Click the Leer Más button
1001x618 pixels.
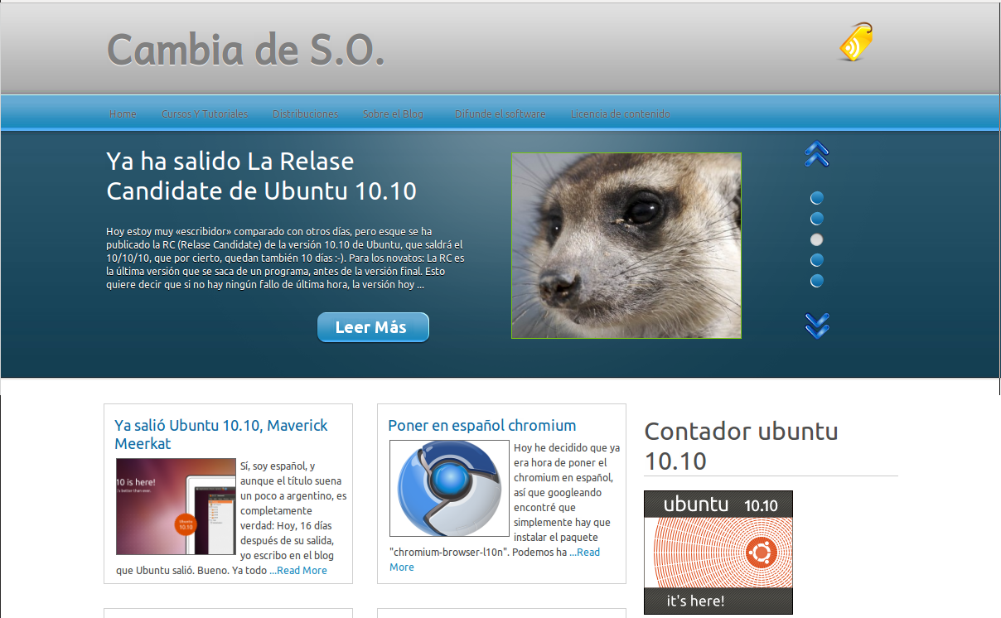click(373, 327)
